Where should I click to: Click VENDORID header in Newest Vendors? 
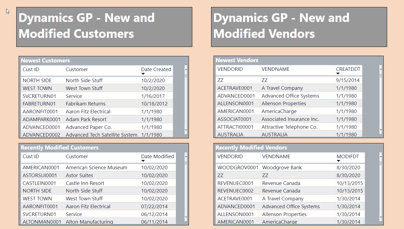[230, 69]
